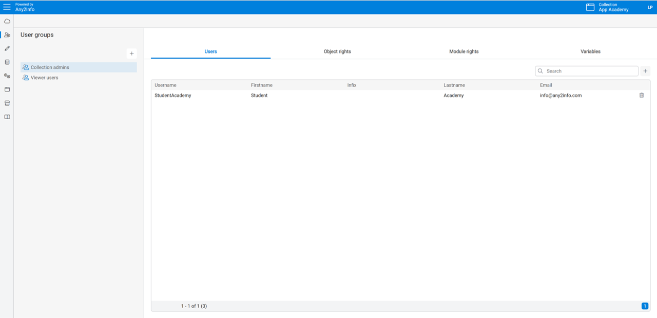
Task: Select the database icon in sidebar
Action: tap(7, 62)
